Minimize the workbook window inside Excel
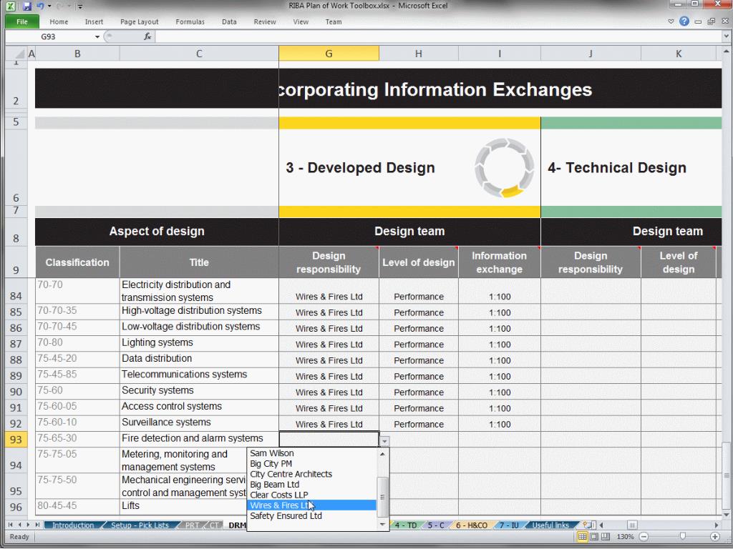Image resolution: width=733 pixels, height=549 pixels. 699,21
